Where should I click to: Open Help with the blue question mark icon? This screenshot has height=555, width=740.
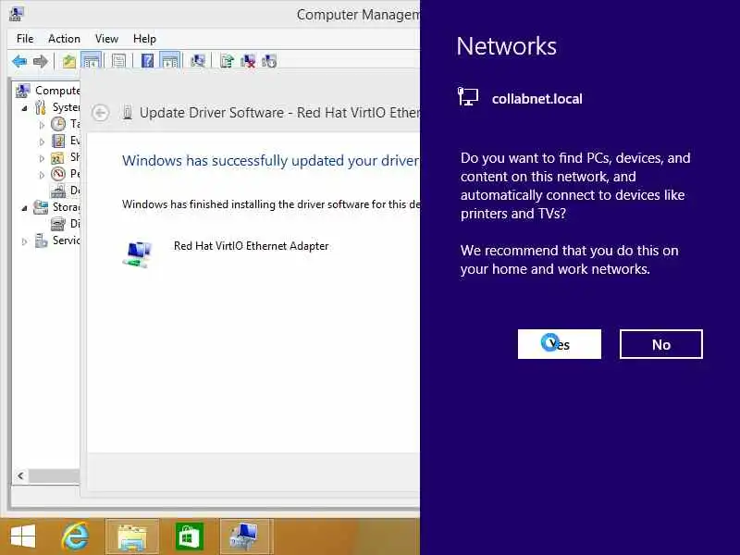point(147,61)
